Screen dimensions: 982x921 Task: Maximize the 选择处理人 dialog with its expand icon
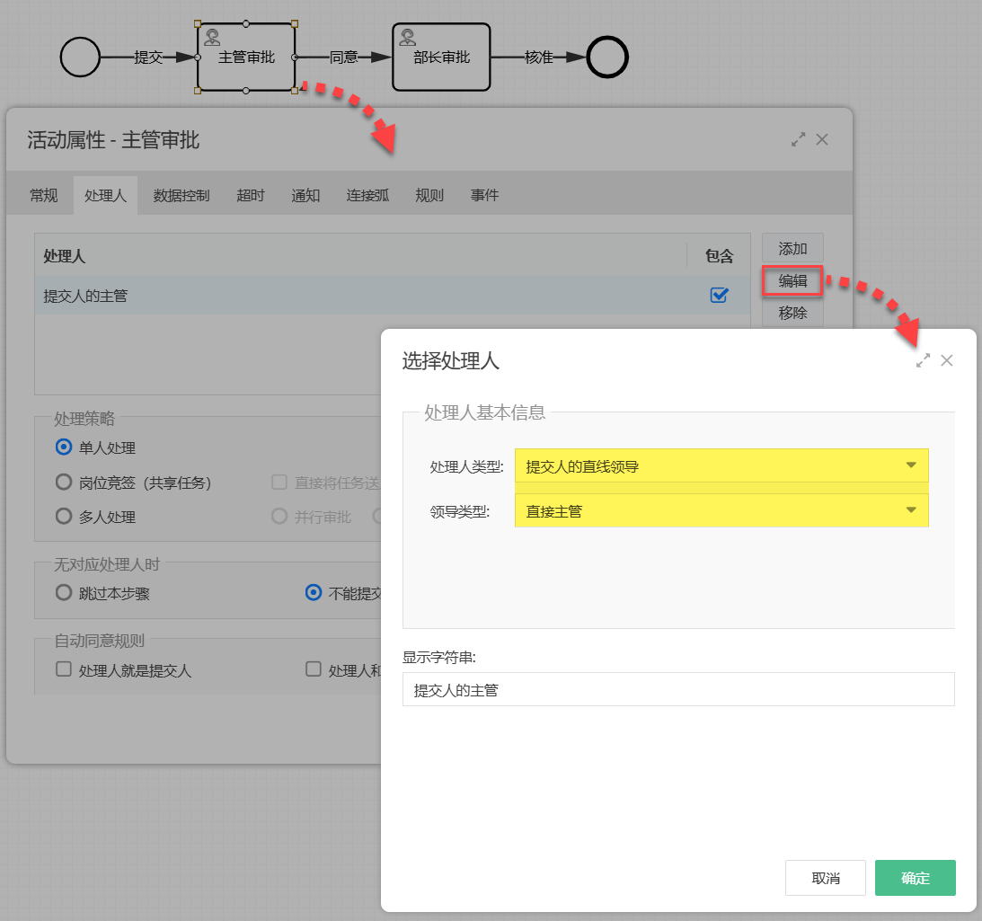922,359
